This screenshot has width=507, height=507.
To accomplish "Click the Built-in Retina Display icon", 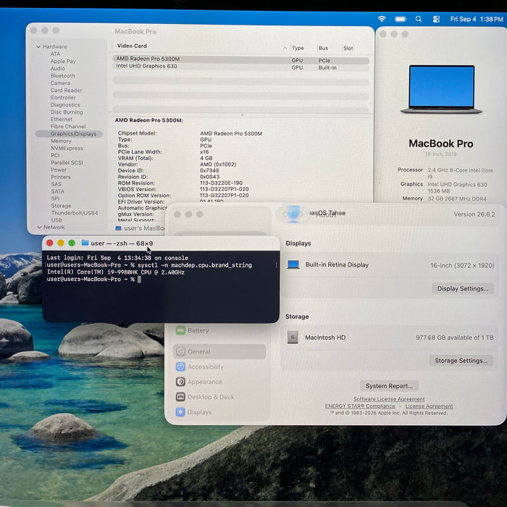I will click(293, 265).
